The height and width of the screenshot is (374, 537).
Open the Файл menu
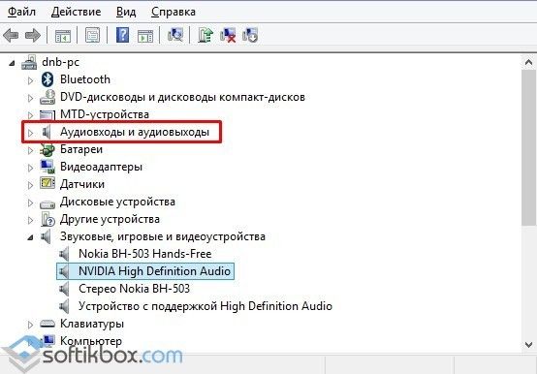pos(21,12)
